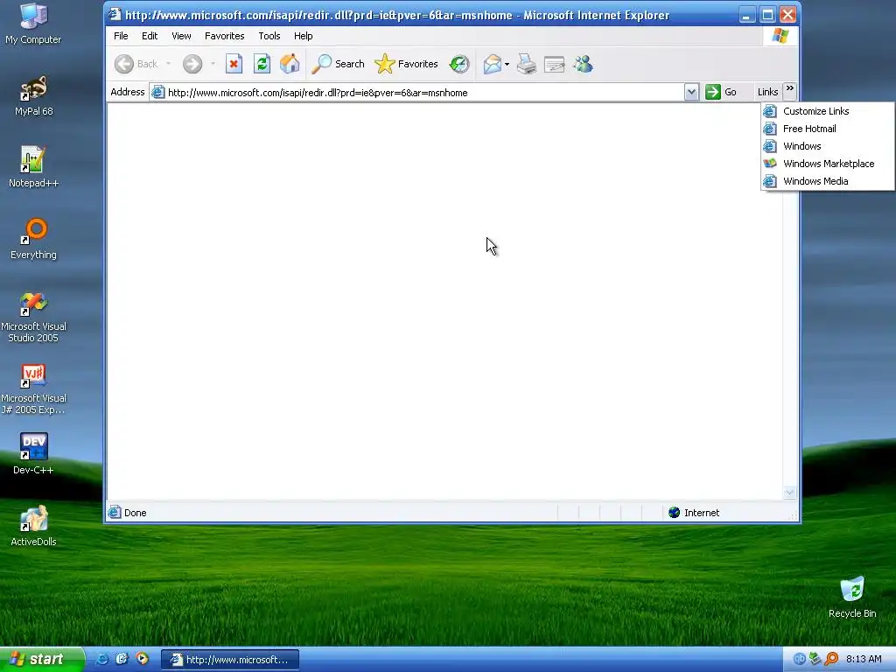Click the Internet Explorer taskbar button
This screenshot has height=672, width=896.
coord(230,660)
